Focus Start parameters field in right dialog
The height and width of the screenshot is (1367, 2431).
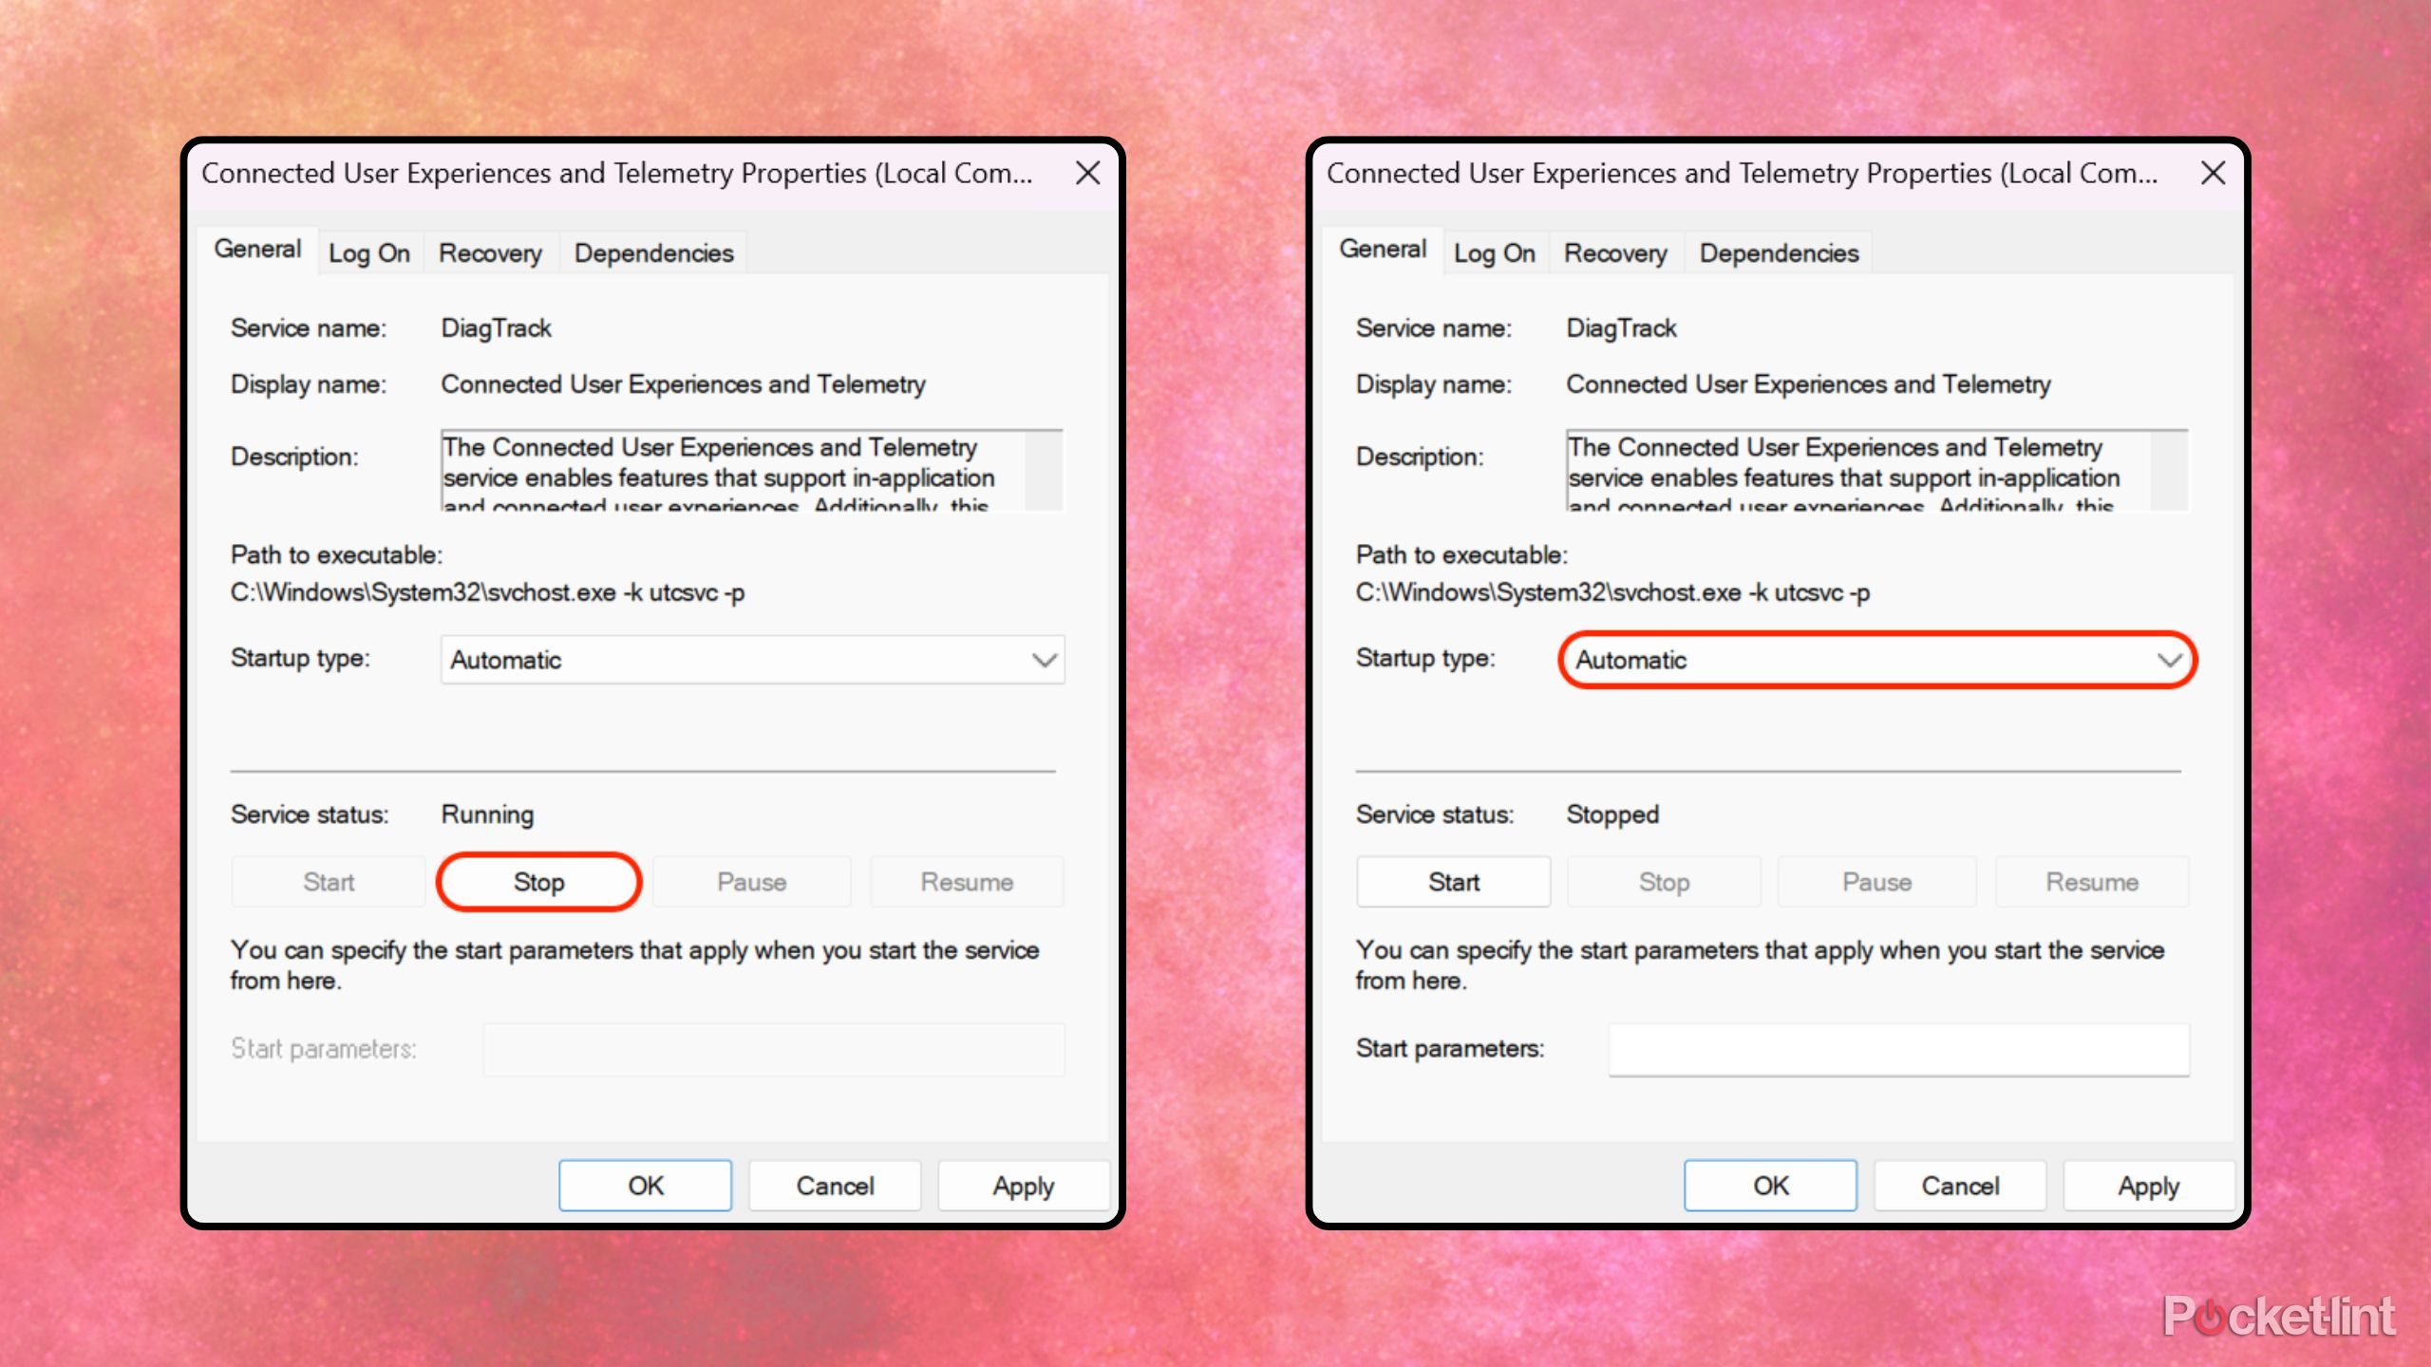[x=1899, y=1049]
